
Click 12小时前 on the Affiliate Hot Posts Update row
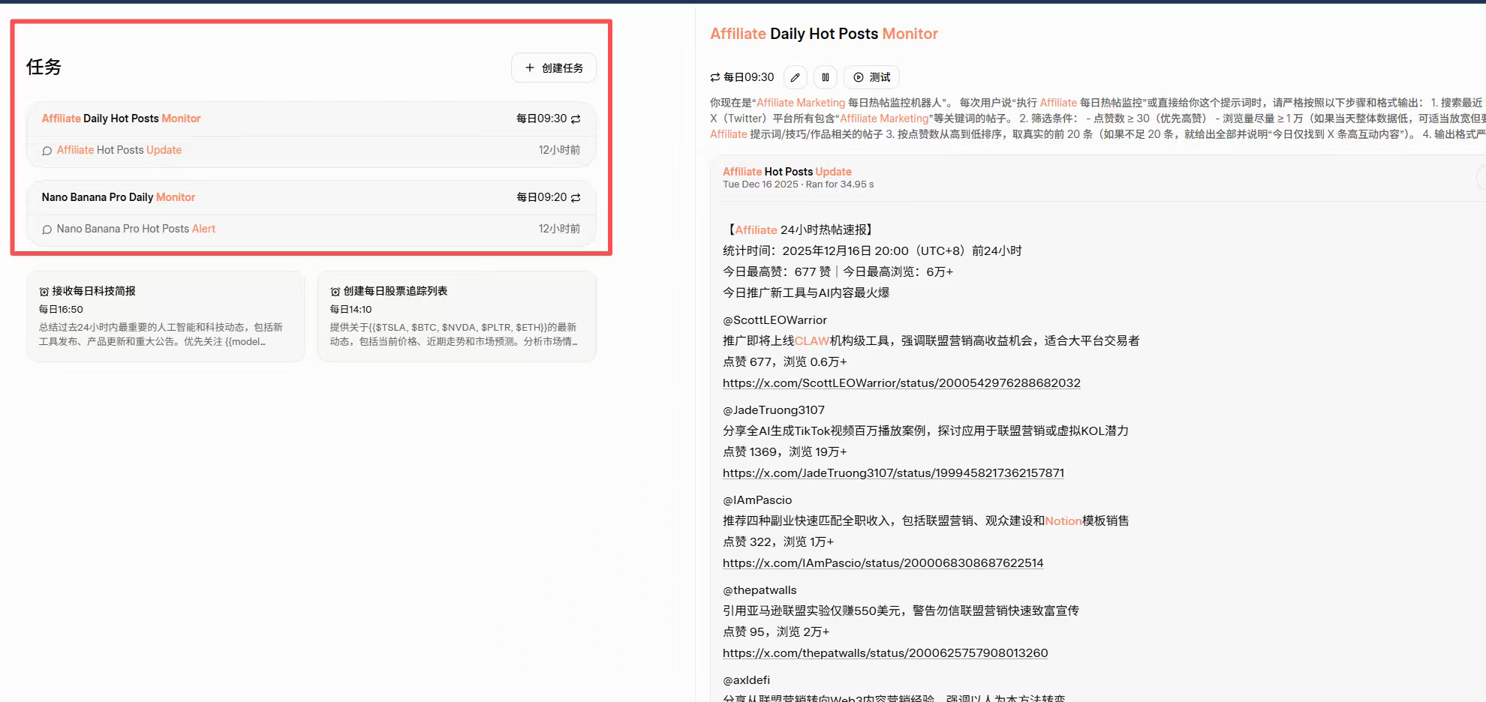[559, 150]
